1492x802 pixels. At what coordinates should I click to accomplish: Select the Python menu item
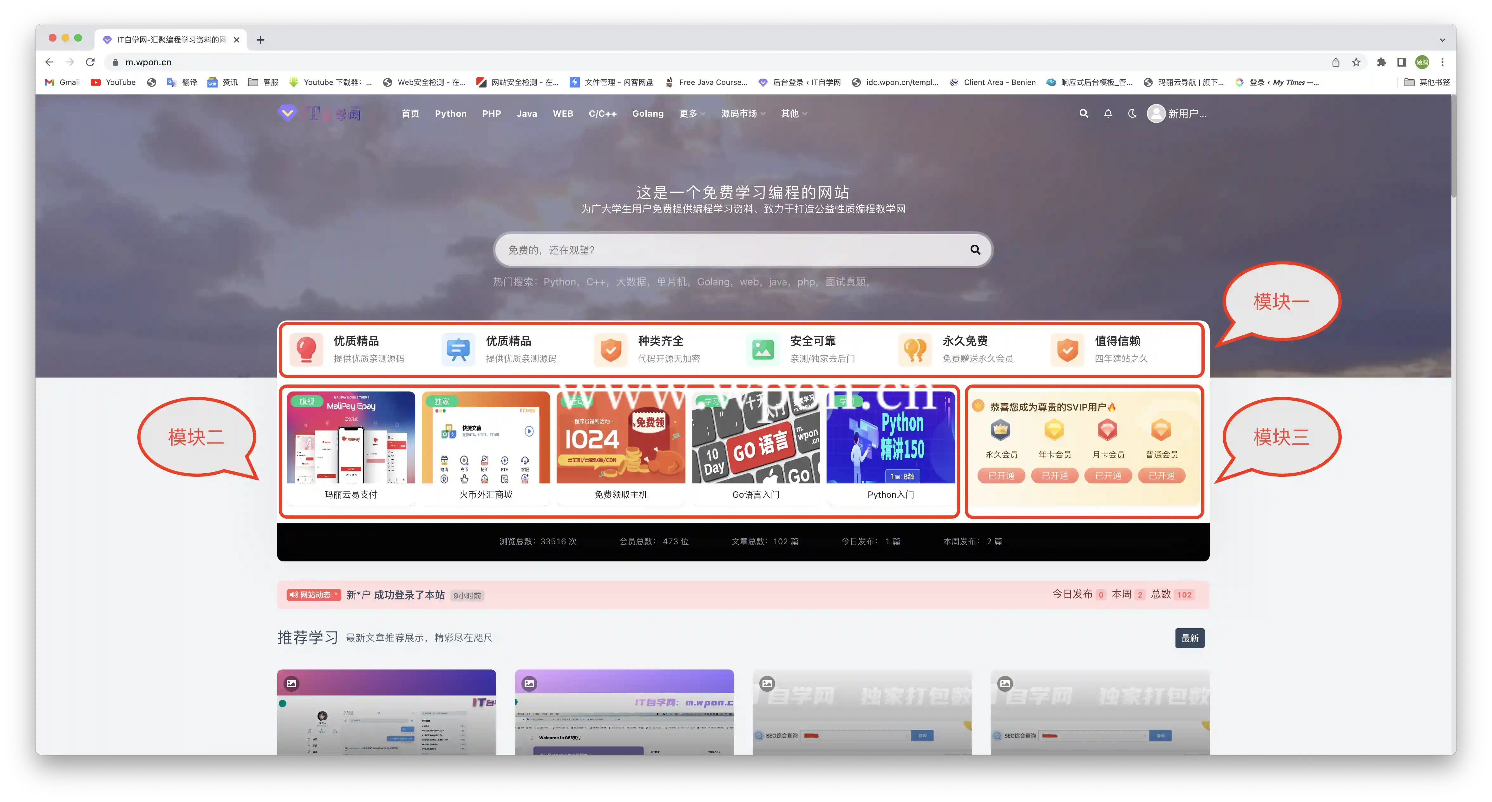tap(451, 113)
